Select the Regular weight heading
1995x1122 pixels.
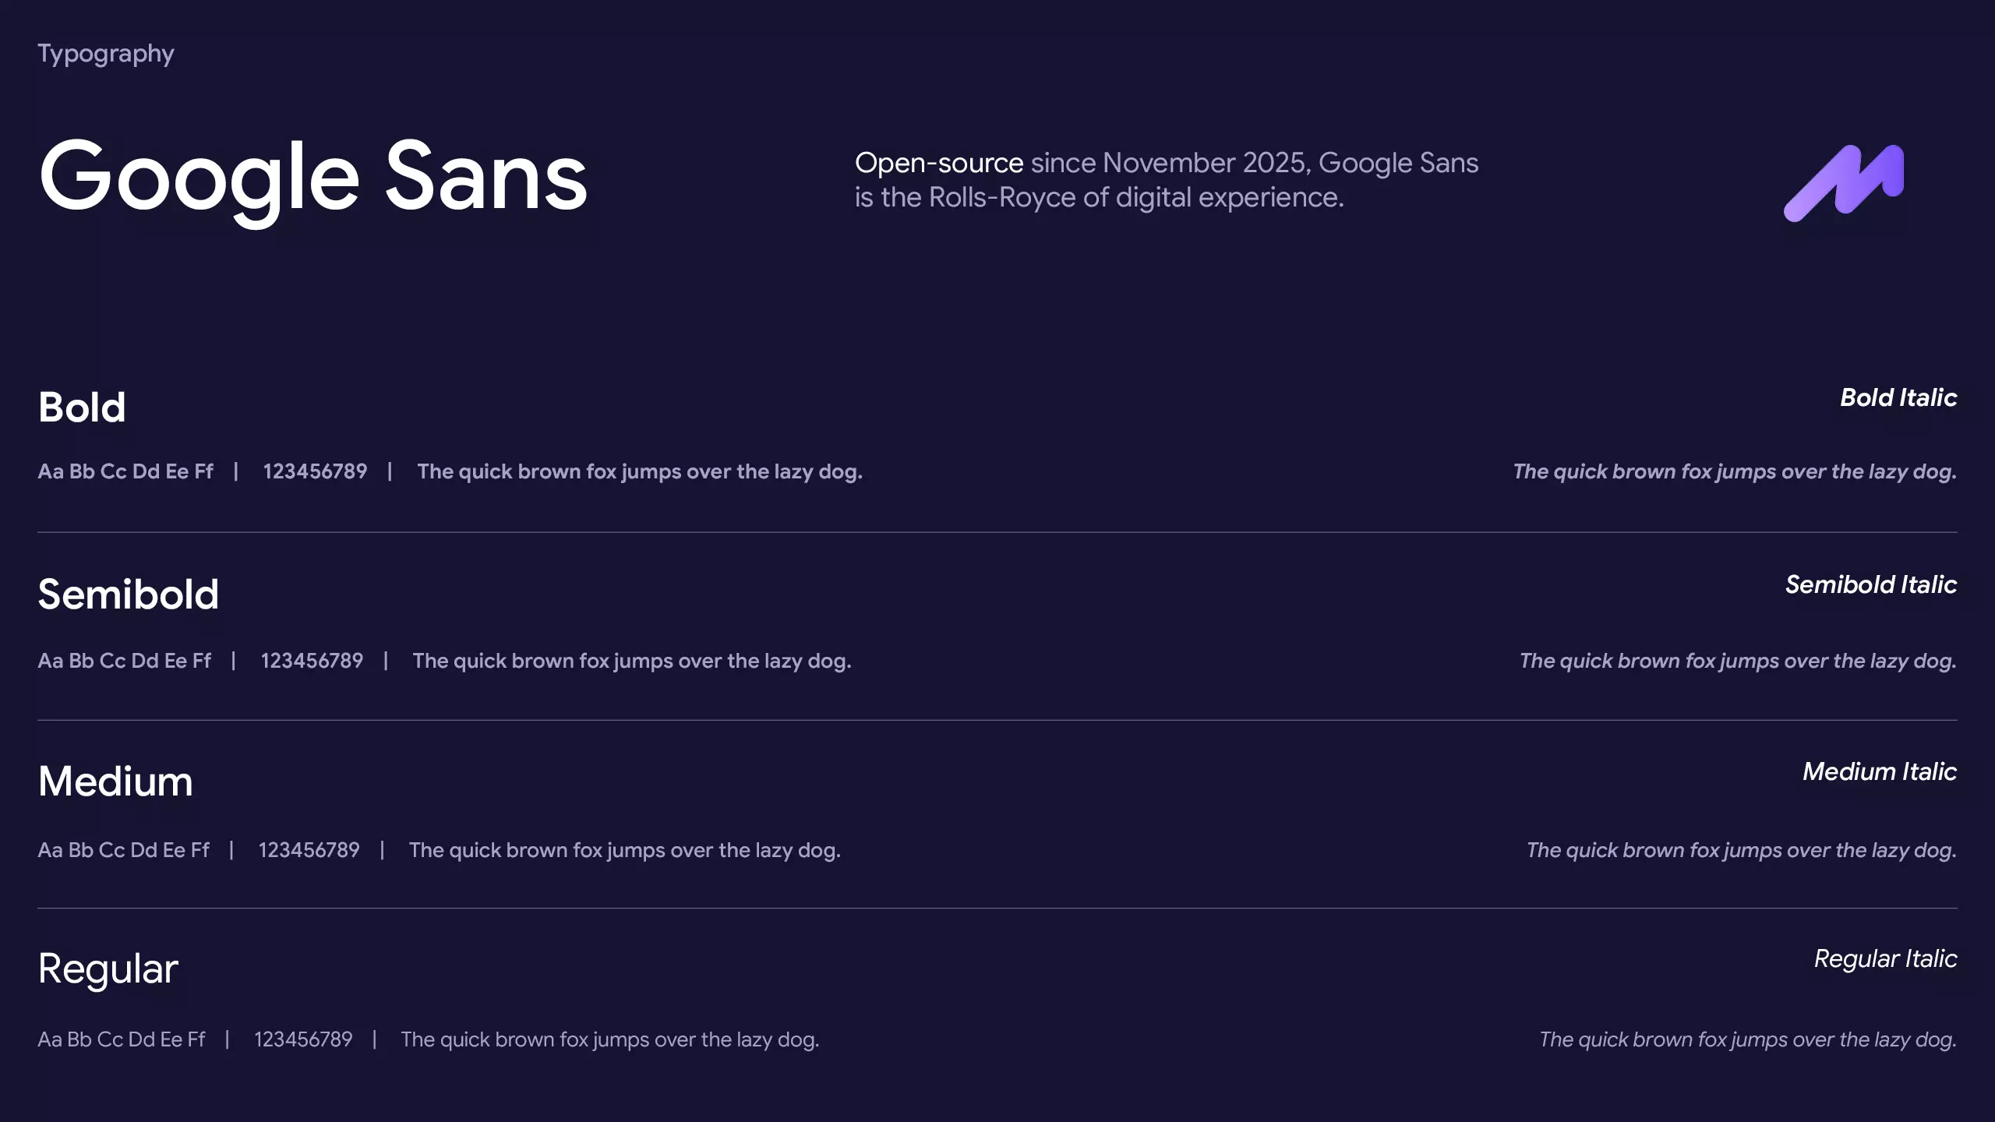click(108, 969)
